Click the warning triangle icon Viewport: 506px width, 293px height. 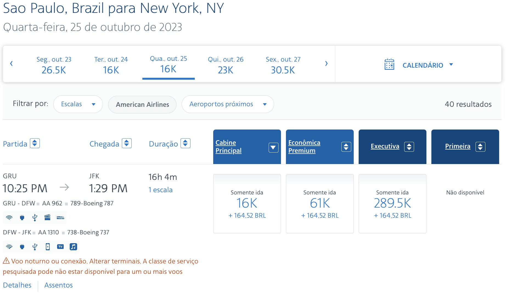pyautogui.click(x=6, y=261)
